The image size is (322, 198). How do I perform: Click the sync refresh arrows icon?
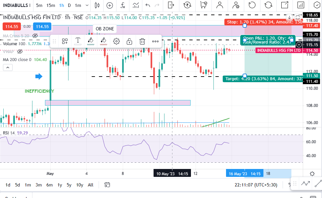coord(268,5)
